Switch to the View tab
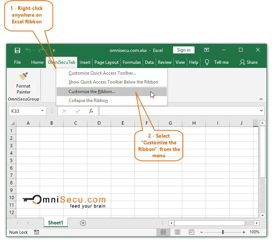The width and height of the screenshot is (272, 243). click(180, 62)
